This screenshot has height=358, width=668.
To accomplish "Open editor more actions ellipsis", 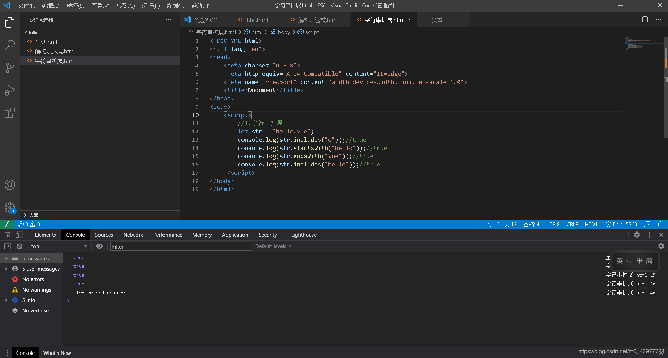I will [659, 19].
